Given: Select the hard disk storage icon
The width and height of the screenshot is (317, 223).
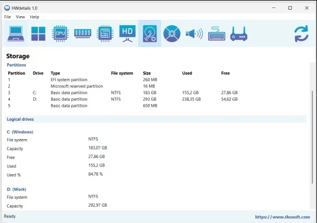Looking at the screenshot, I should point(150,33).
